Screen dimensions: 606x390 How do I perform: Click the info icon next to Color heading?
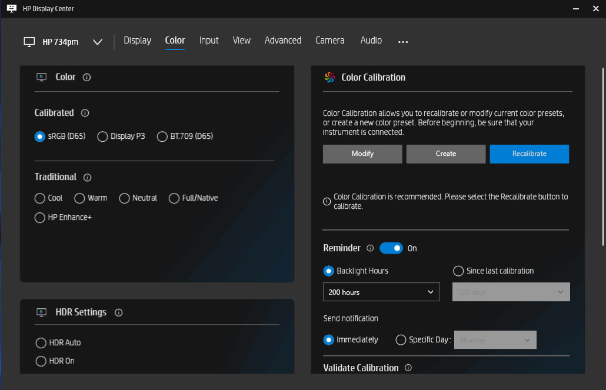click(86, 77)
